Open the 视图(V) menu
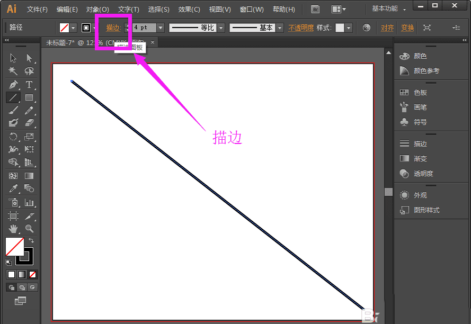471x324 pixels. click(x=220, y=10)
